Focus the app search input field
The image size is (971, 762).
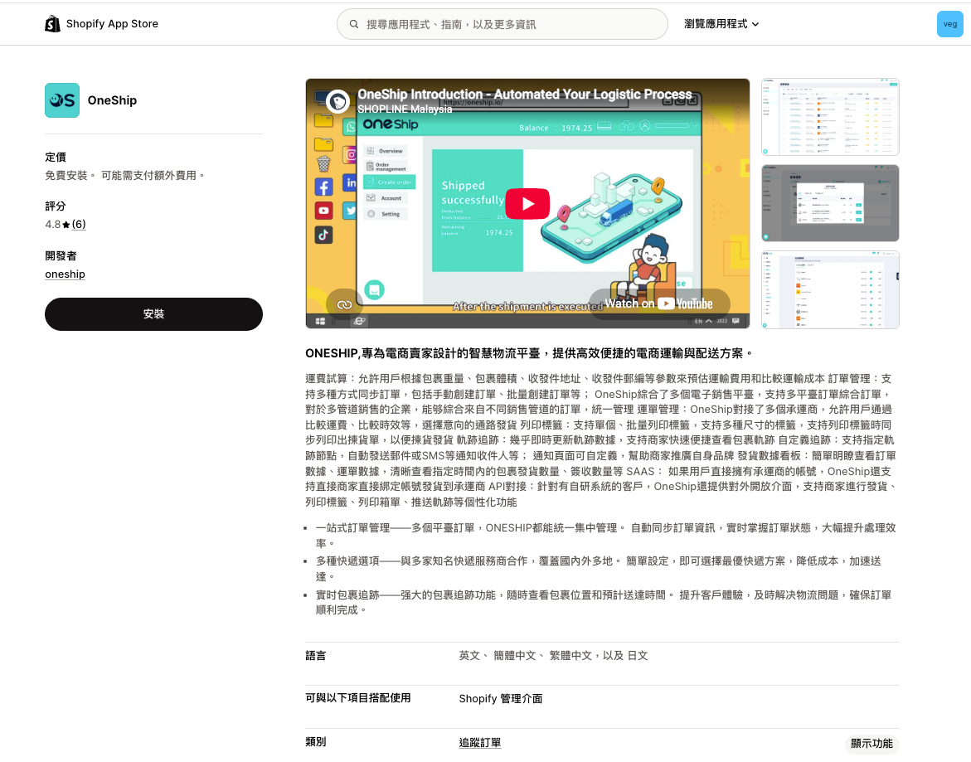pos(502,24)
